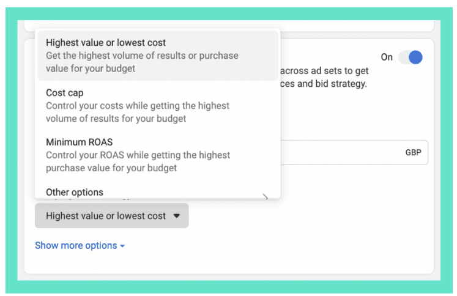This screenshot has height=296, width=457.
Task: Select the highlighted Highest value or lowest cost option
Action: coord(157,56)
